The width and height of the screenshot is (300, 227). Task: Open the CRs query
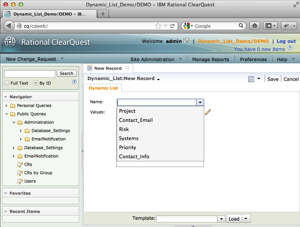coord(28,164)
